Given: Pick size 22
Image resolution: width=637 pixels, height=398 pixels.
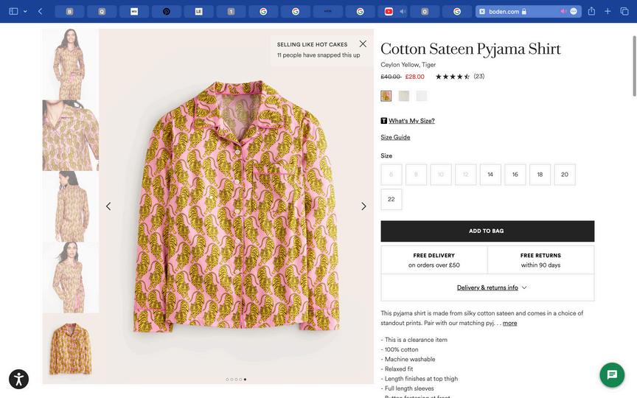Looking at the screenshot, I should coord(391,199).
